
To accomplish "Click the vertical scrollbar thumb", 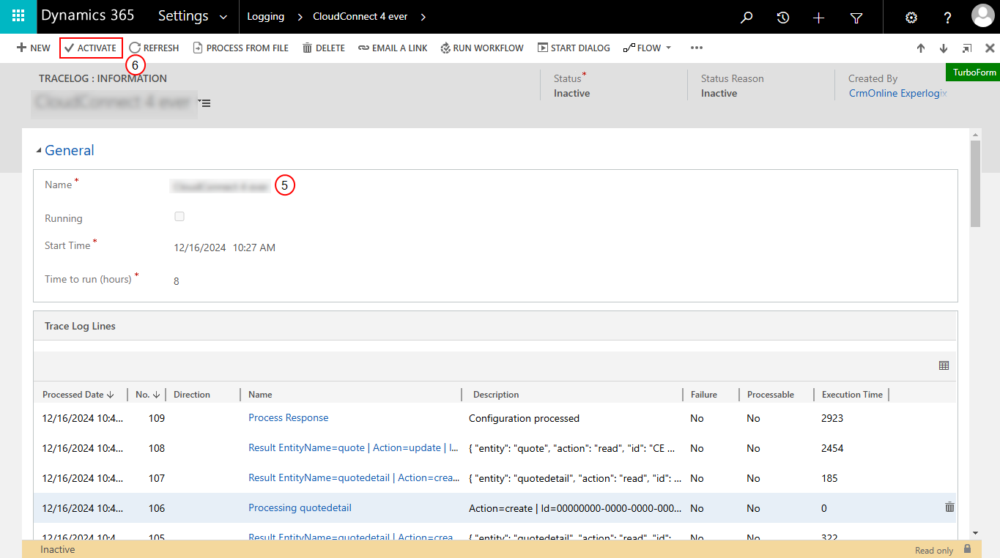I will click(975, 183).
